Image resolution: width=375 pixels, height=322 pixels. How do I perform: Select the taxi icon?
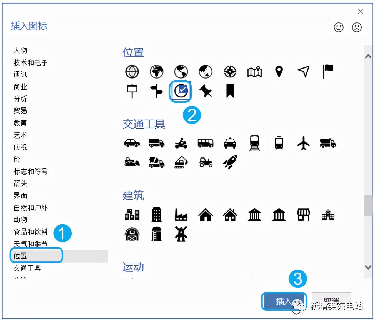coord(230,143)
